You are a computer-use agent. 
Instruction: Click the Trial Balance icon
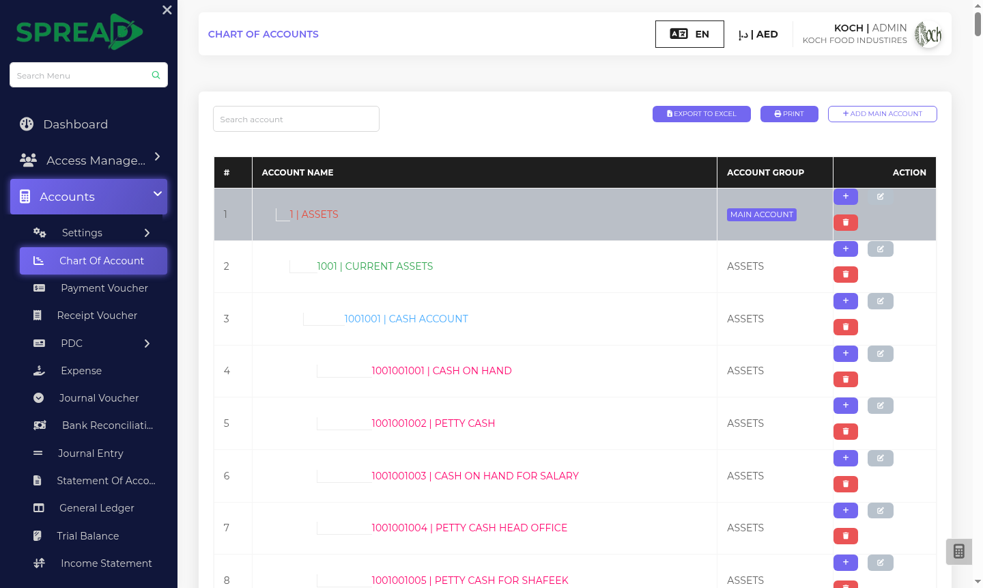click(38, 536)
